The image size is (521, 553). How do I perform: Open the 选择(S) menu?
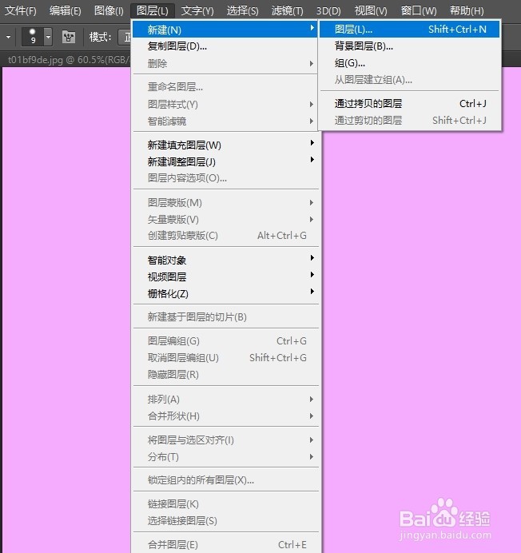point(242,11)
